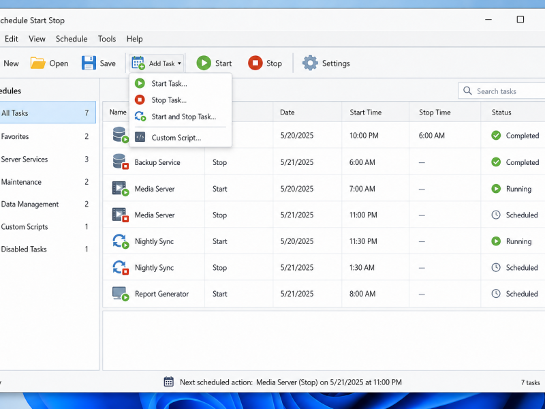Open the Edit menu

point(12,39)
